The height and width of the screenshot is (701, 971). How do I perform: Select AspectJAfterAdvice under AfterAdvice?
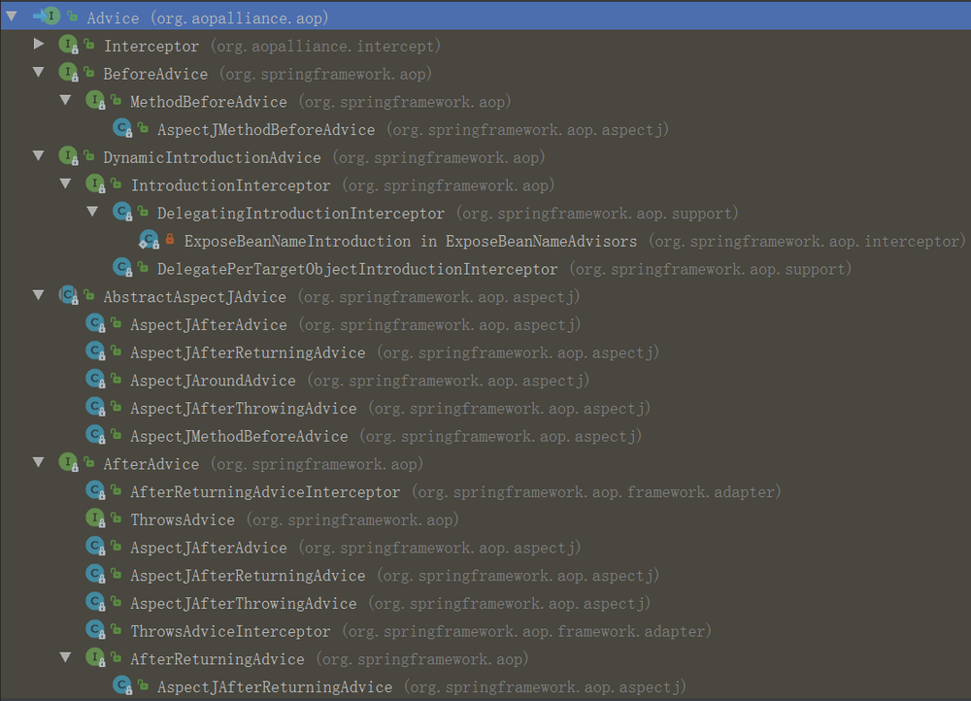point(209,548)
